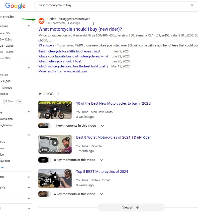The image size is (198, 213).
Task: Click the Go button for price range
Action: tap(19, 101)
